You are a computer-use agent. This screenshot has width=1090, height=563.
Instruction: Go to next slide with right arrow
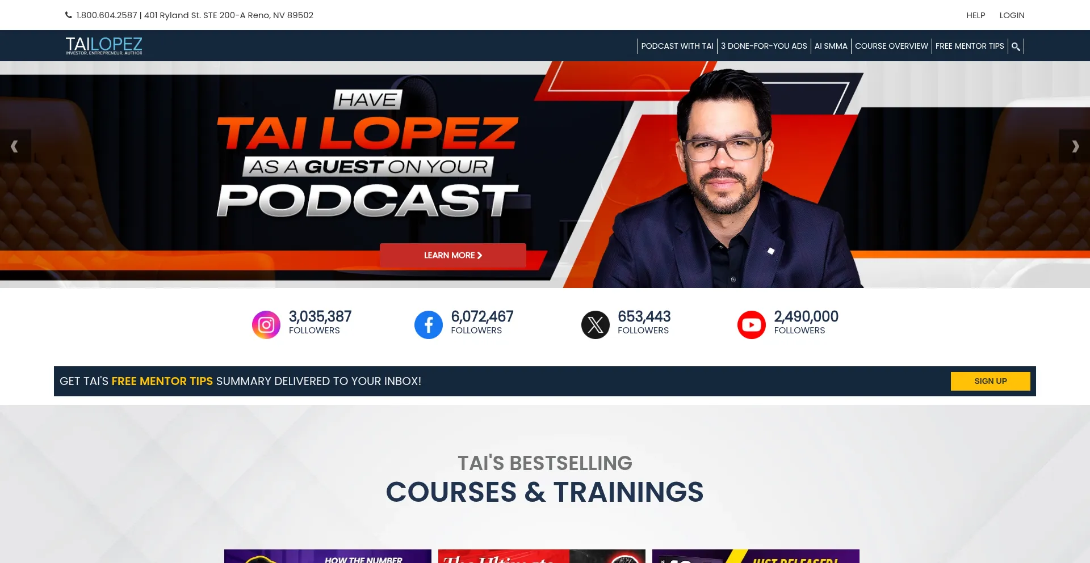1075,146
